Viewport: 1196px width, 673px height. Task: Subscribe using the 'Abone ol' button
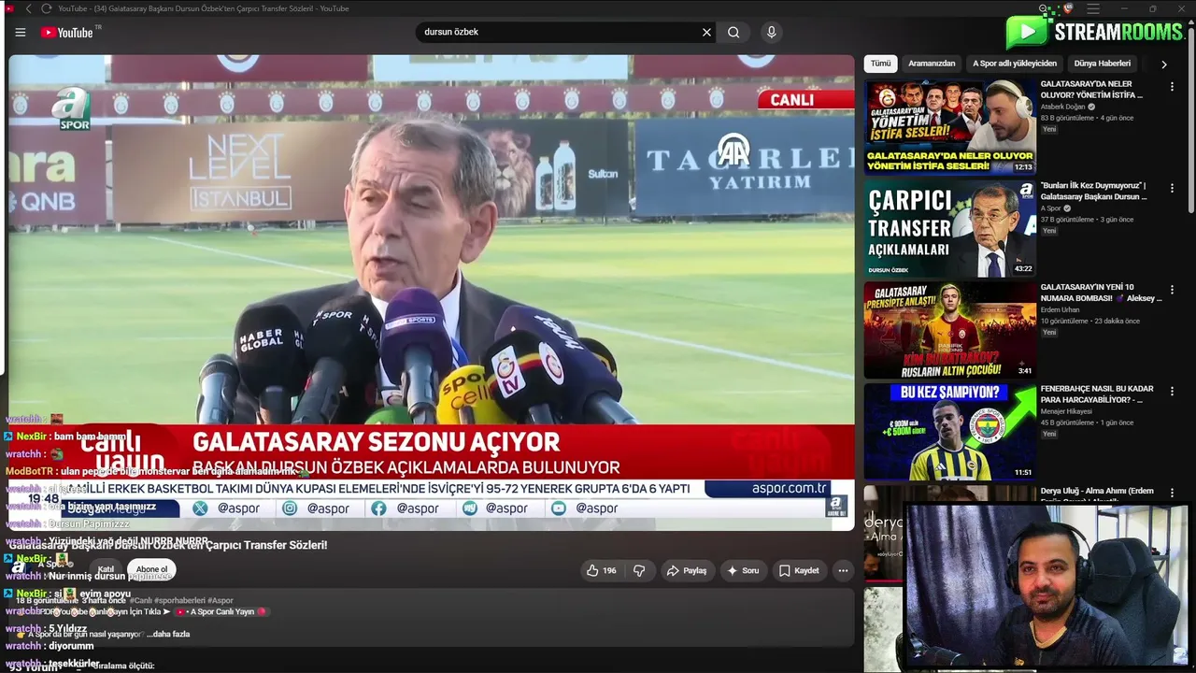point(151,569)
